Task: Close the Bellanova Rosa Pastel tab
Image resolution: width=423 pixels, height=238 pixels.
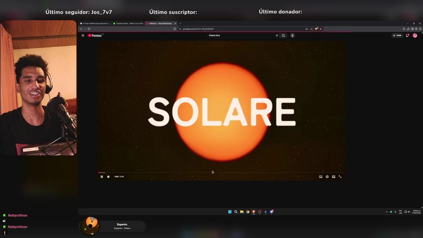Action: (x=175, y=23)
